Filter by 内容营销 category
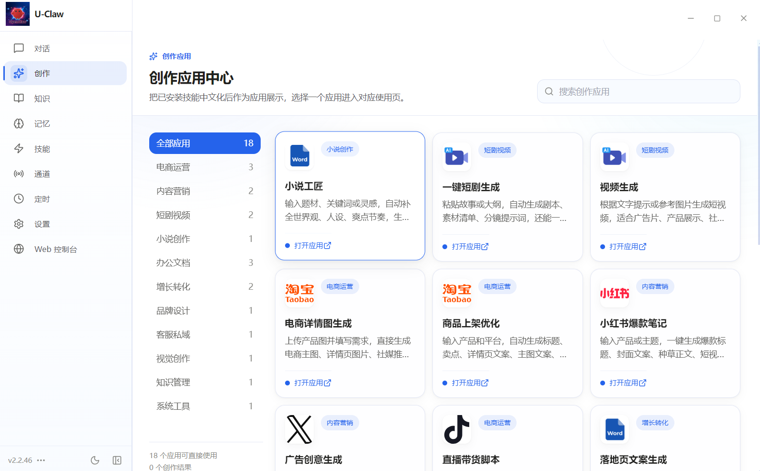Image resolution: width=760 pixels, height=471 pixels. [x=205, y=191]
